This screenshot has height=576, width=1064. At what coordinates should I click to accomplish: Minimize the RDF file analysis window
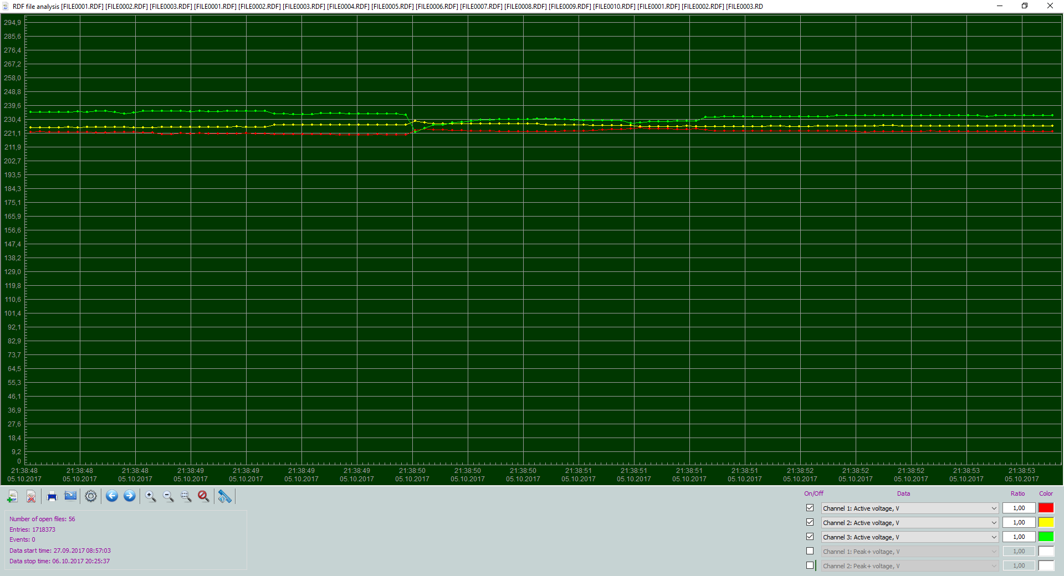(x=1000, y=6)
